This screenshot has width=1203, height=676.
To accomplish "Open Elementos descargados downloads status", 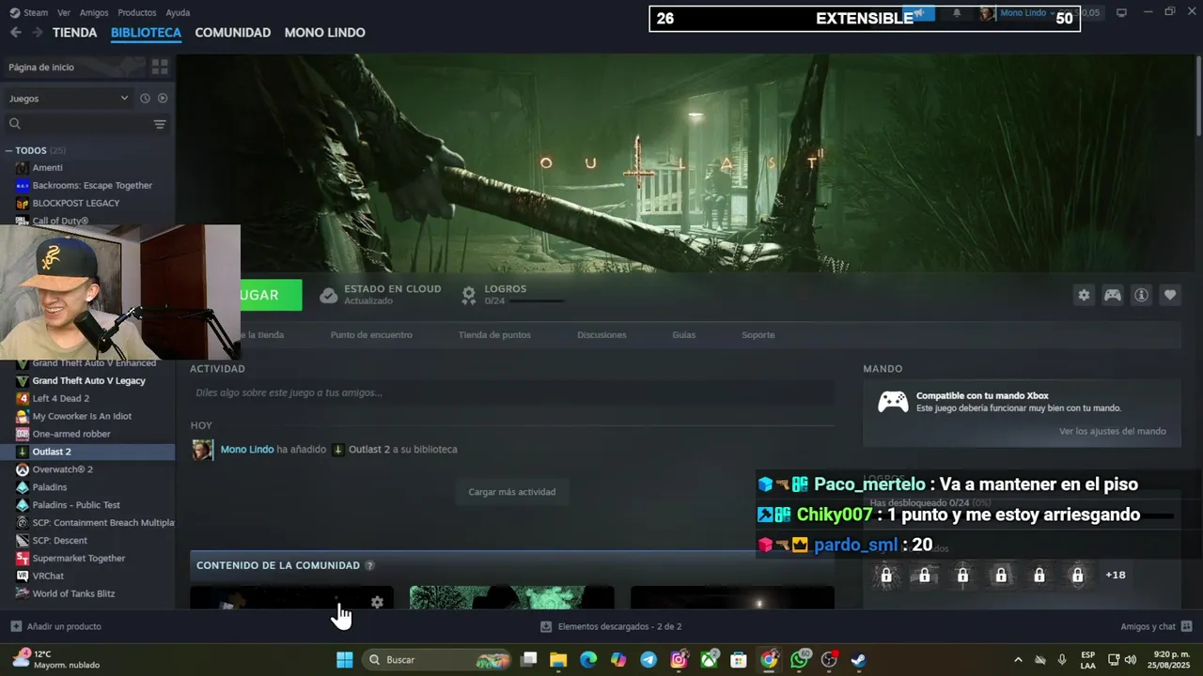I will (x=611, y=626).
